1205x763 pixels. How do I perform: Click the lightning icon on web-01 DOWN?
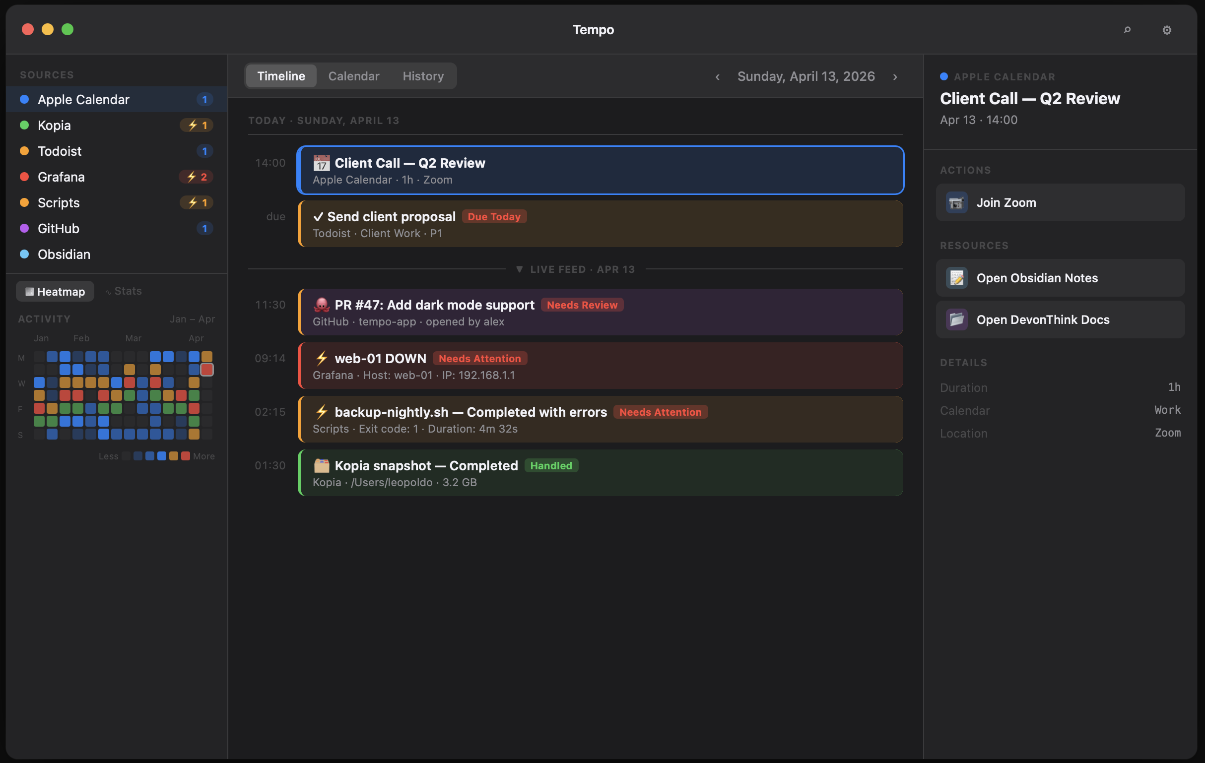click(x=321, y=358)
